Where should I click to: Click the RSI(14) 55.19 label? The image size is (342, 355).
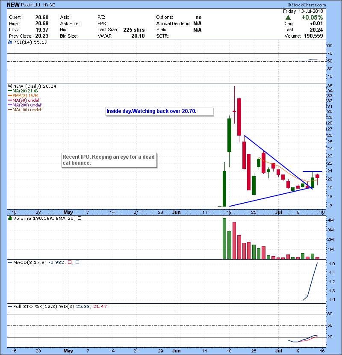tap(30, 42)
